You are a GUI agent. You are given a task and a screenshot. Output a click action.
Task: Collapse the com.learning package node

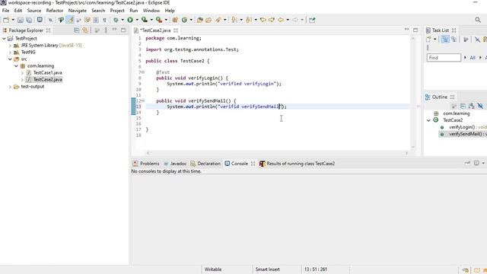point(16,66)
